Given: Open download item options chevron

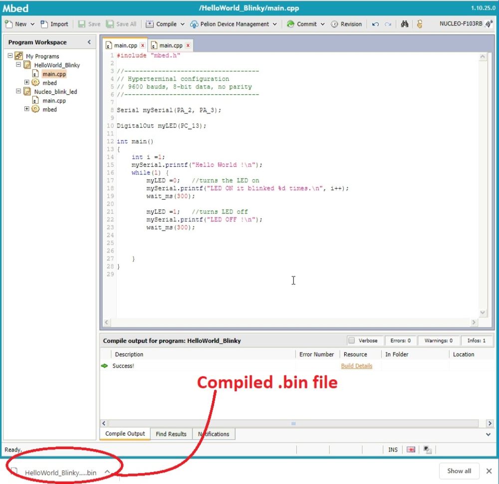Looking at the screenshot, I should [x=107, y=472].
